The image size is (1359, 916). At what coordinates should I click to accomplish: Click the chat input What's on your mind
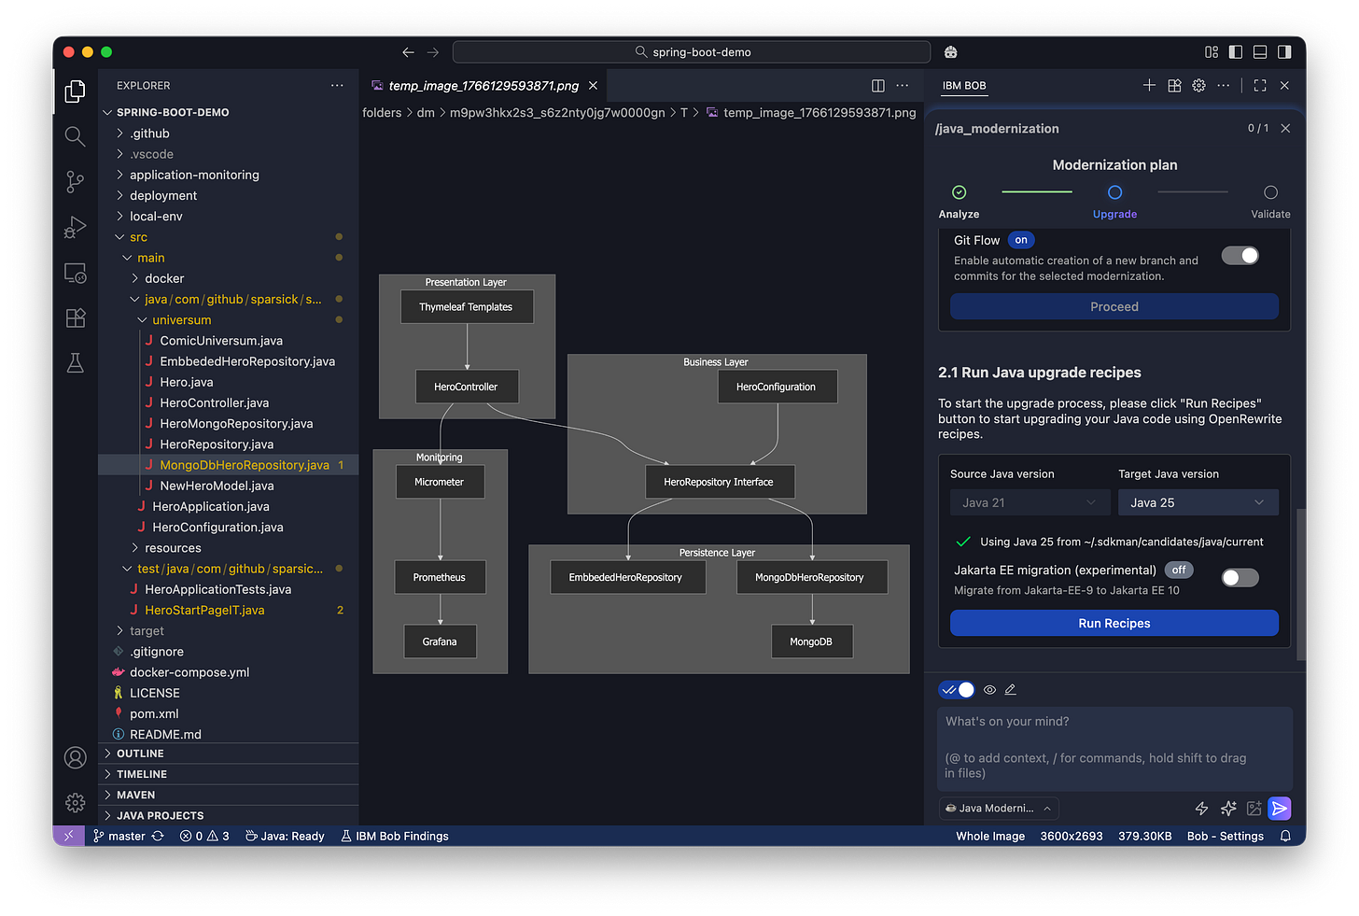1114,748
